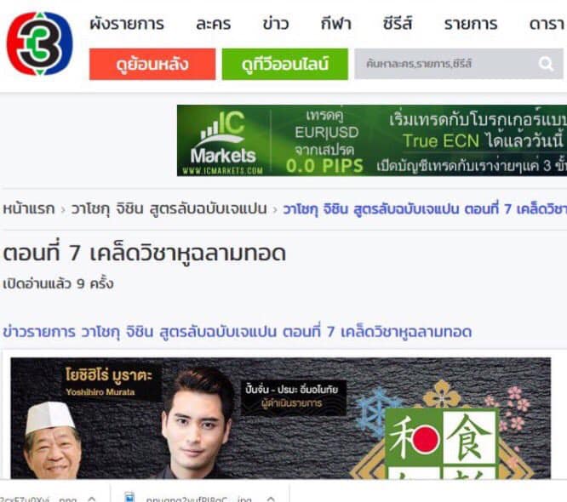Image resolution: width=567 pixels, height=502 pixels.
Task: Click the red ดูย้อนหลัง button
Action: (x=152, y=64)
